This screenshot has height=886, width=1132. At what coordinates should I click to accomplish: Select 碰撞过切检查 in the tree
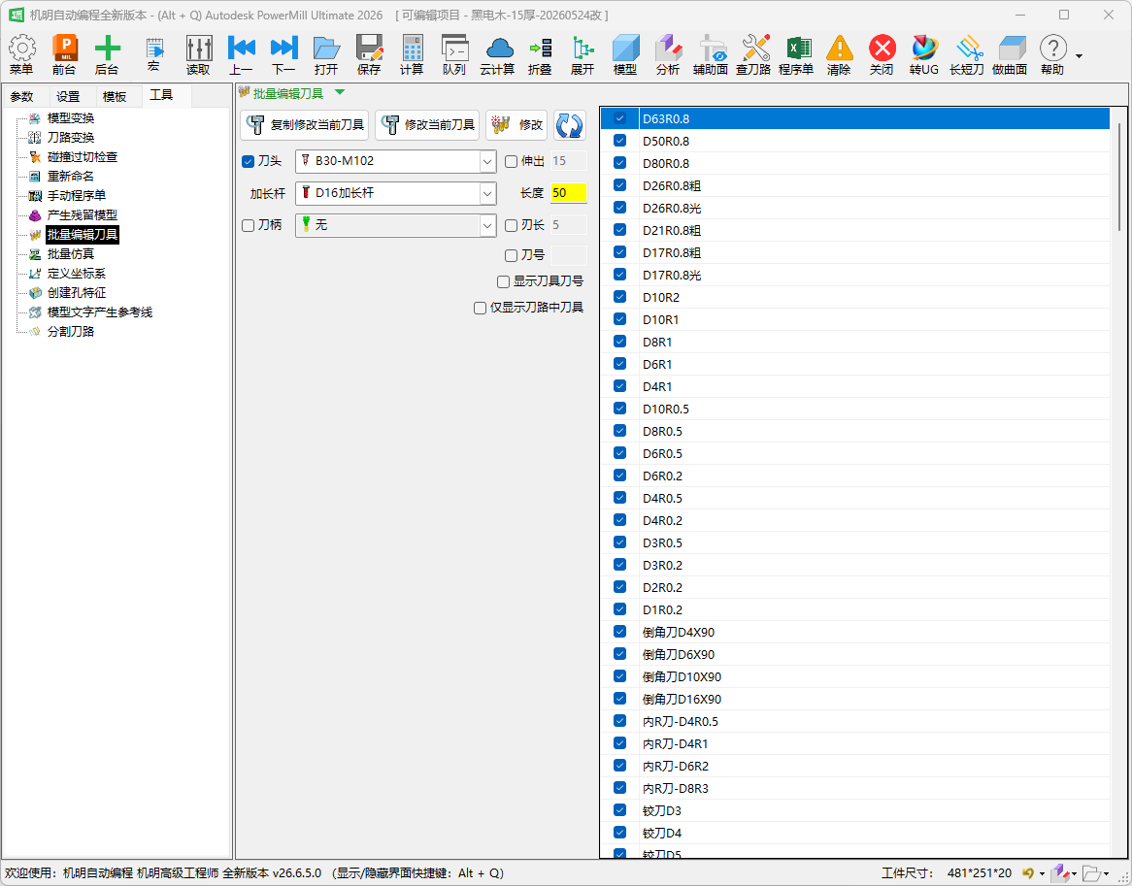click(83, 157)
